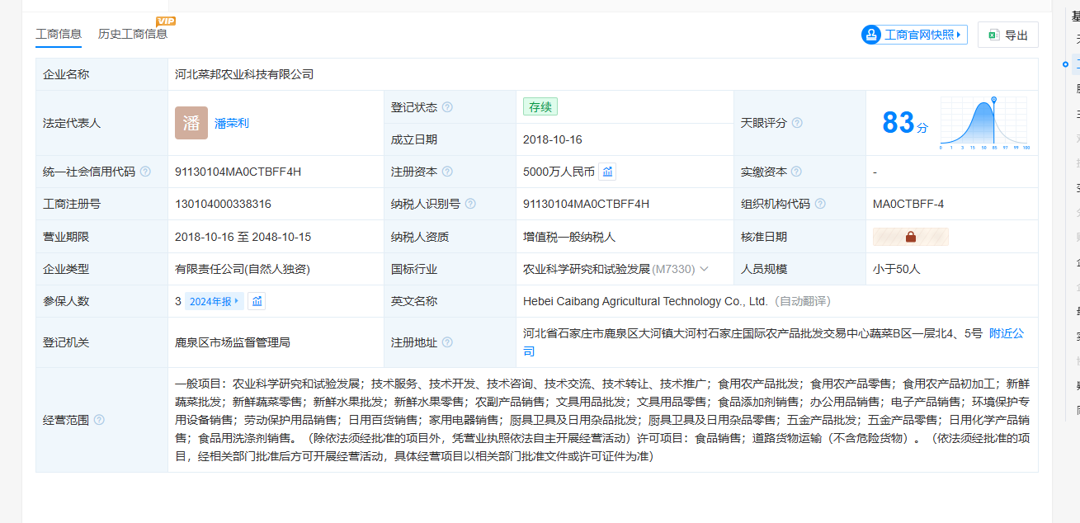Open legal representative 潘荣利 link
This screenshot has width=1080, height=523.
pos(232,123)
